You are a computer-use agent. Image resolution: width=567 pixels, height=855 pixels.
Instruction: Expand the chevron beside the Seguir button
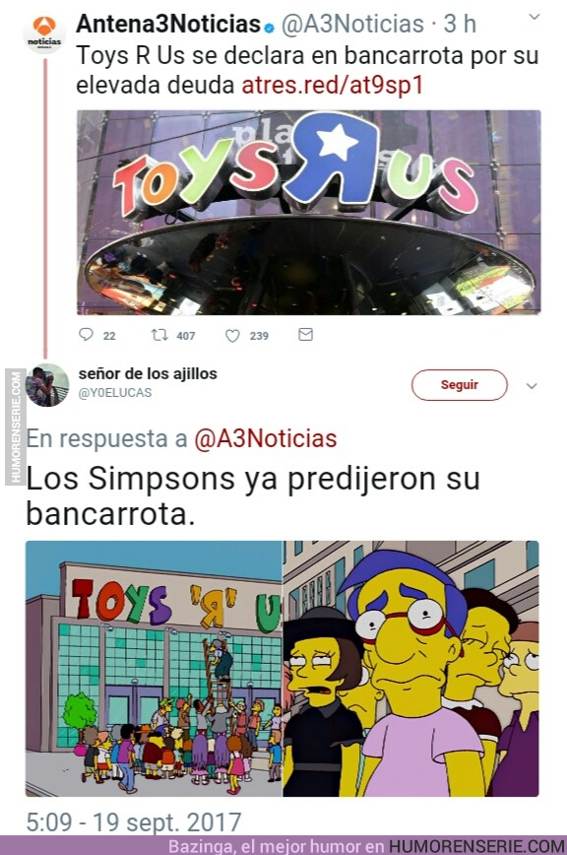tap(532, 386)
